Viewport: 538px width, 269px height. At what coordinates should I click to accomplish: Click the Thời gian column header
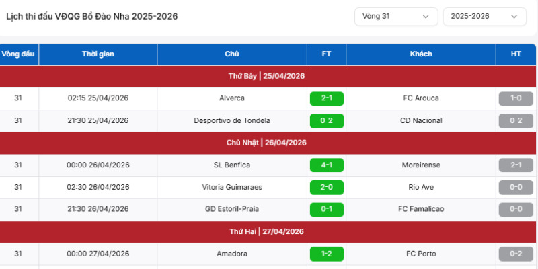(98, 54)
